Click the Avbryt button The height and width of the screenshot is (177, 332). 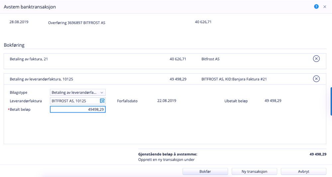click(x=303, y=171)
